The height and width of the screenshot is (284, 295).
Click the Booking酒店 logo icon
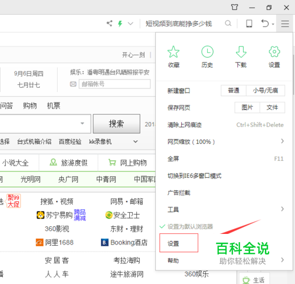coord(104,242)
